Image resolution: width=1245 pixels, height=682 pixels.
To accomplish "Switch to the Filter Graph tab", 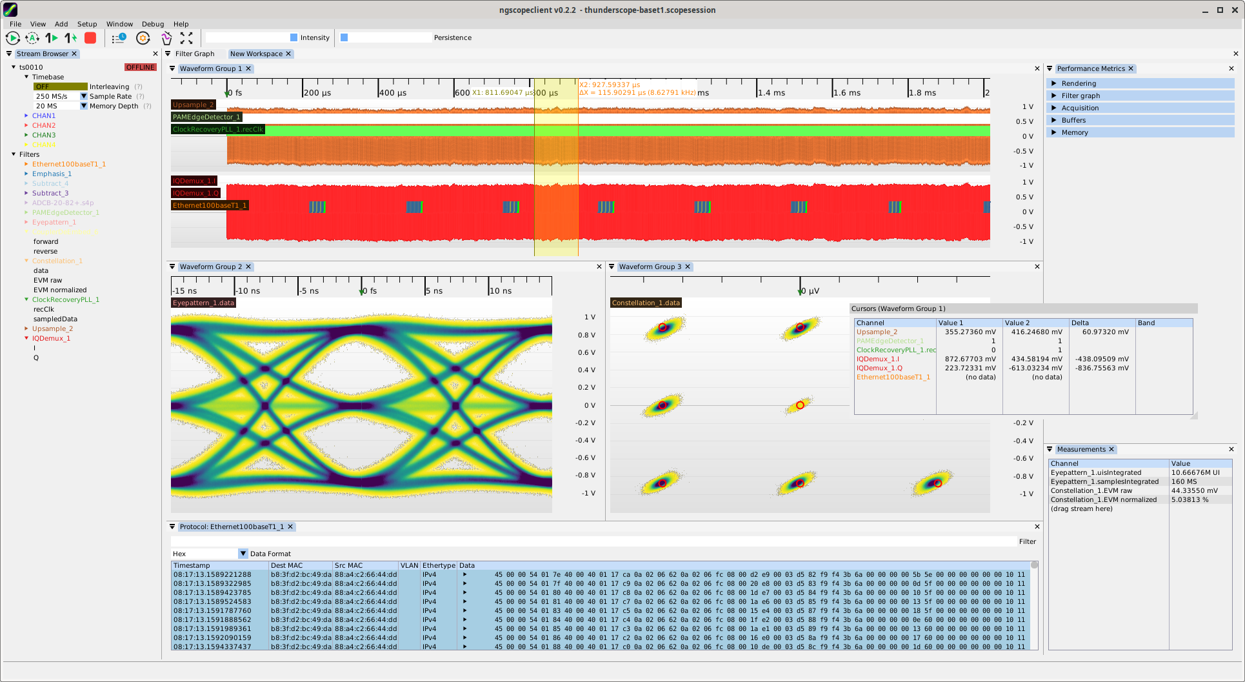I will tap(195, 54).
